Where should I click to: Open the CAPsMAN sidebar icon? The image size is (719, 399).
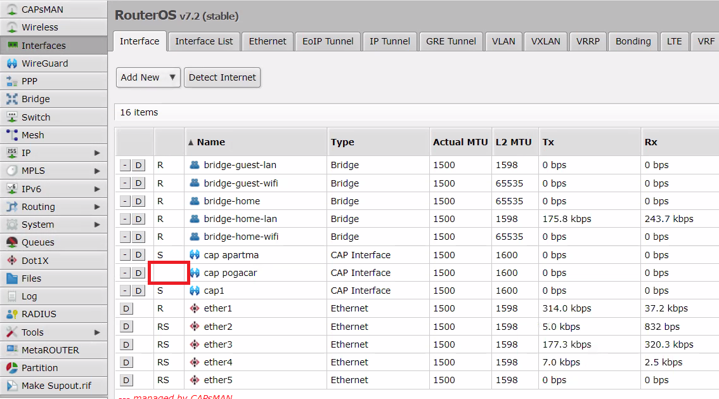click(x=12, y=9)
